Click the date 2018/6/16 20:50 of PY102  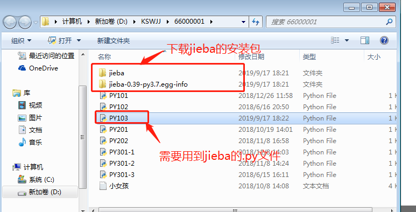coord(263,107)
